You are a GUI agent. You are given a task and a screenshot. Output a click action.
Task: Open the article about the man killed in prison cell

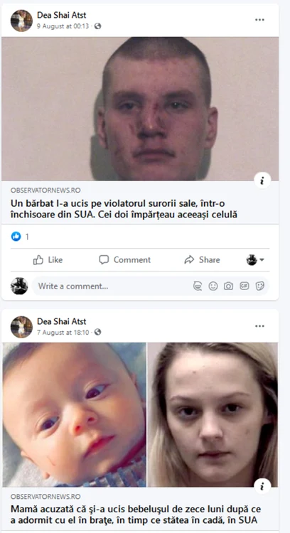124,209
